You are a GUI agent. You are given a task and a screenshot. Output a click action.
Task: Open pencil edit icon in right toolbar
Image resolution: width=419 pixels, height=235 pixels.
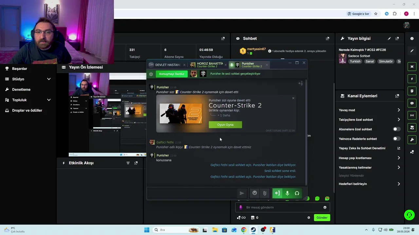[412, 51]
